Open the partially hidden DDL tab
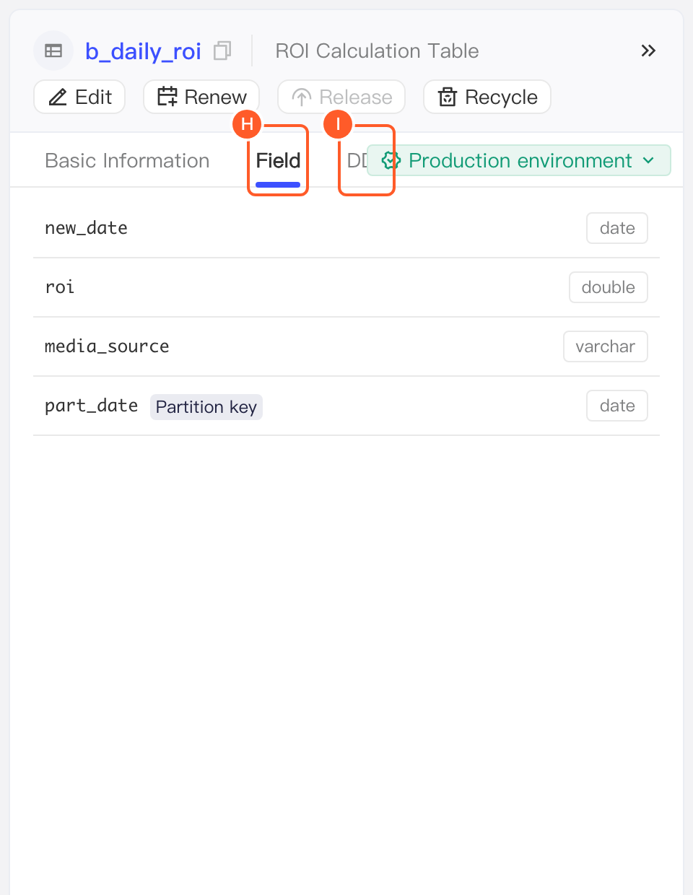The image size is (693, 895). [357, 160]
